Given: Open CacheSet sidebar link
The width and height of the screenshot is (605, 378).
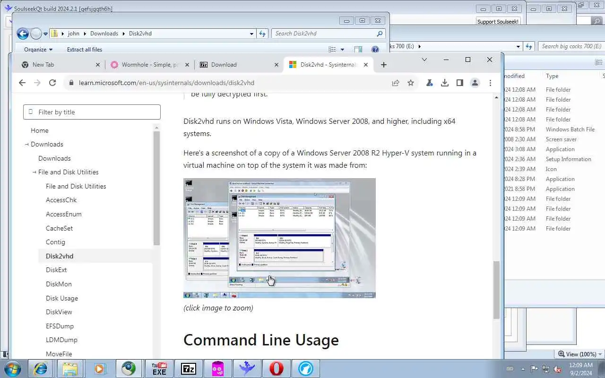Looking at the screenshot, I should pyautogui.click(x=59, y=228).
